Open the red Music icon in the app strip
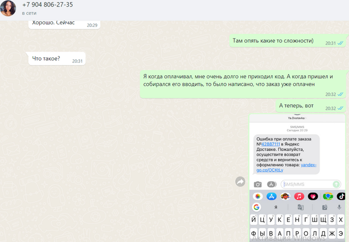This screenshot has width=349, height=242. coord(299,196)
